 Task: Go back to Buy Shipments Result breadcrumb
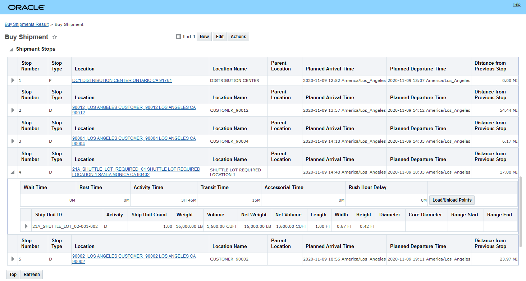pyautogui.click(x=27, y=24)
